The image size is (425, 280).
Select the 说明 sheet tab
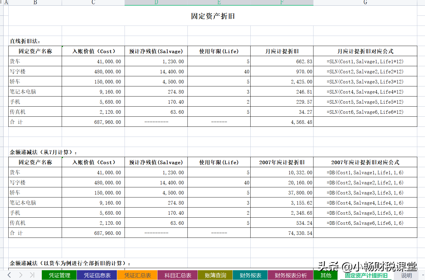click(x=407, y=275)
